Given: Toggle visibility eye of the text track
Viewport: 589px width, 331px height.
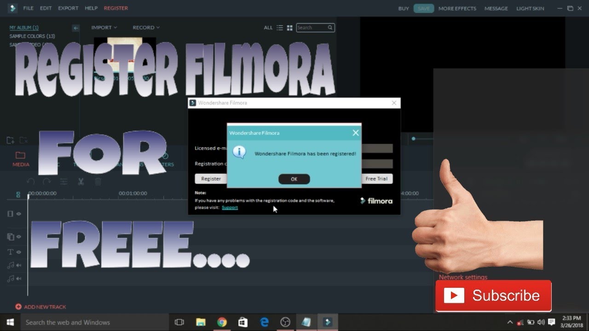Looking at the screenshot, I should click(x=19, y=252).
